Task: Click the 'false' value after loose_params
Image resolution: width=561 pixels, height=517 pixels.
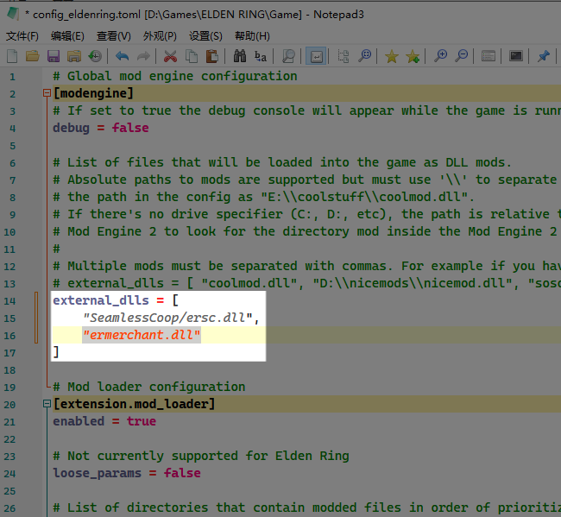Action: tap(182, 473)
